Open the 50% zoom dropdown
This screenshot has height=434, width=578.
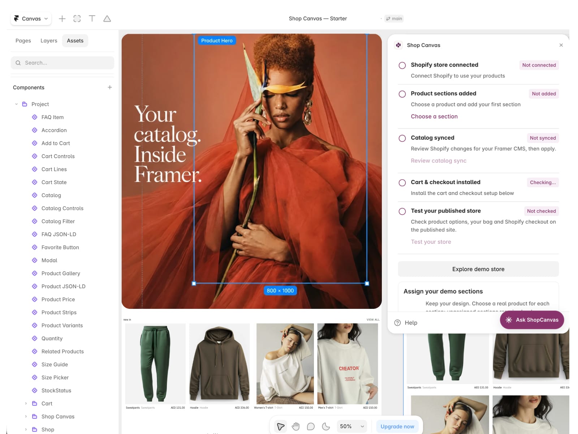pos(352,426)
